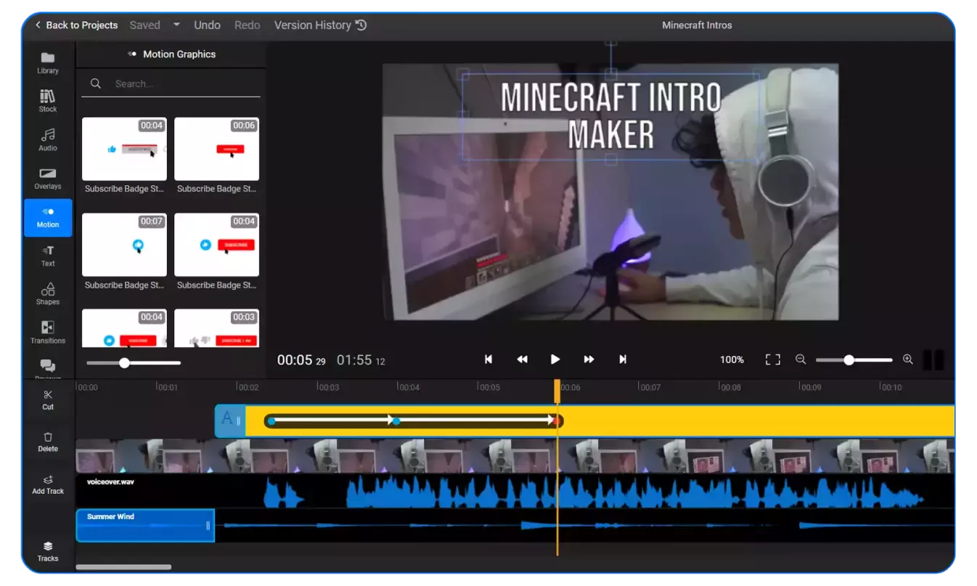Expand the Saved dropdown arrow

[x=176, y=25]
